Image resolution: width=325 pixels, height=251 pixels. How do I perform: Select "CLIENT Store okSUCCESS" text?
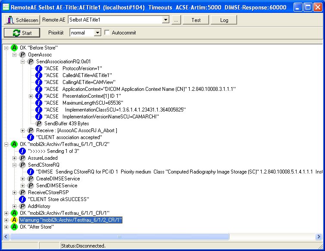[x=59, y=199]
